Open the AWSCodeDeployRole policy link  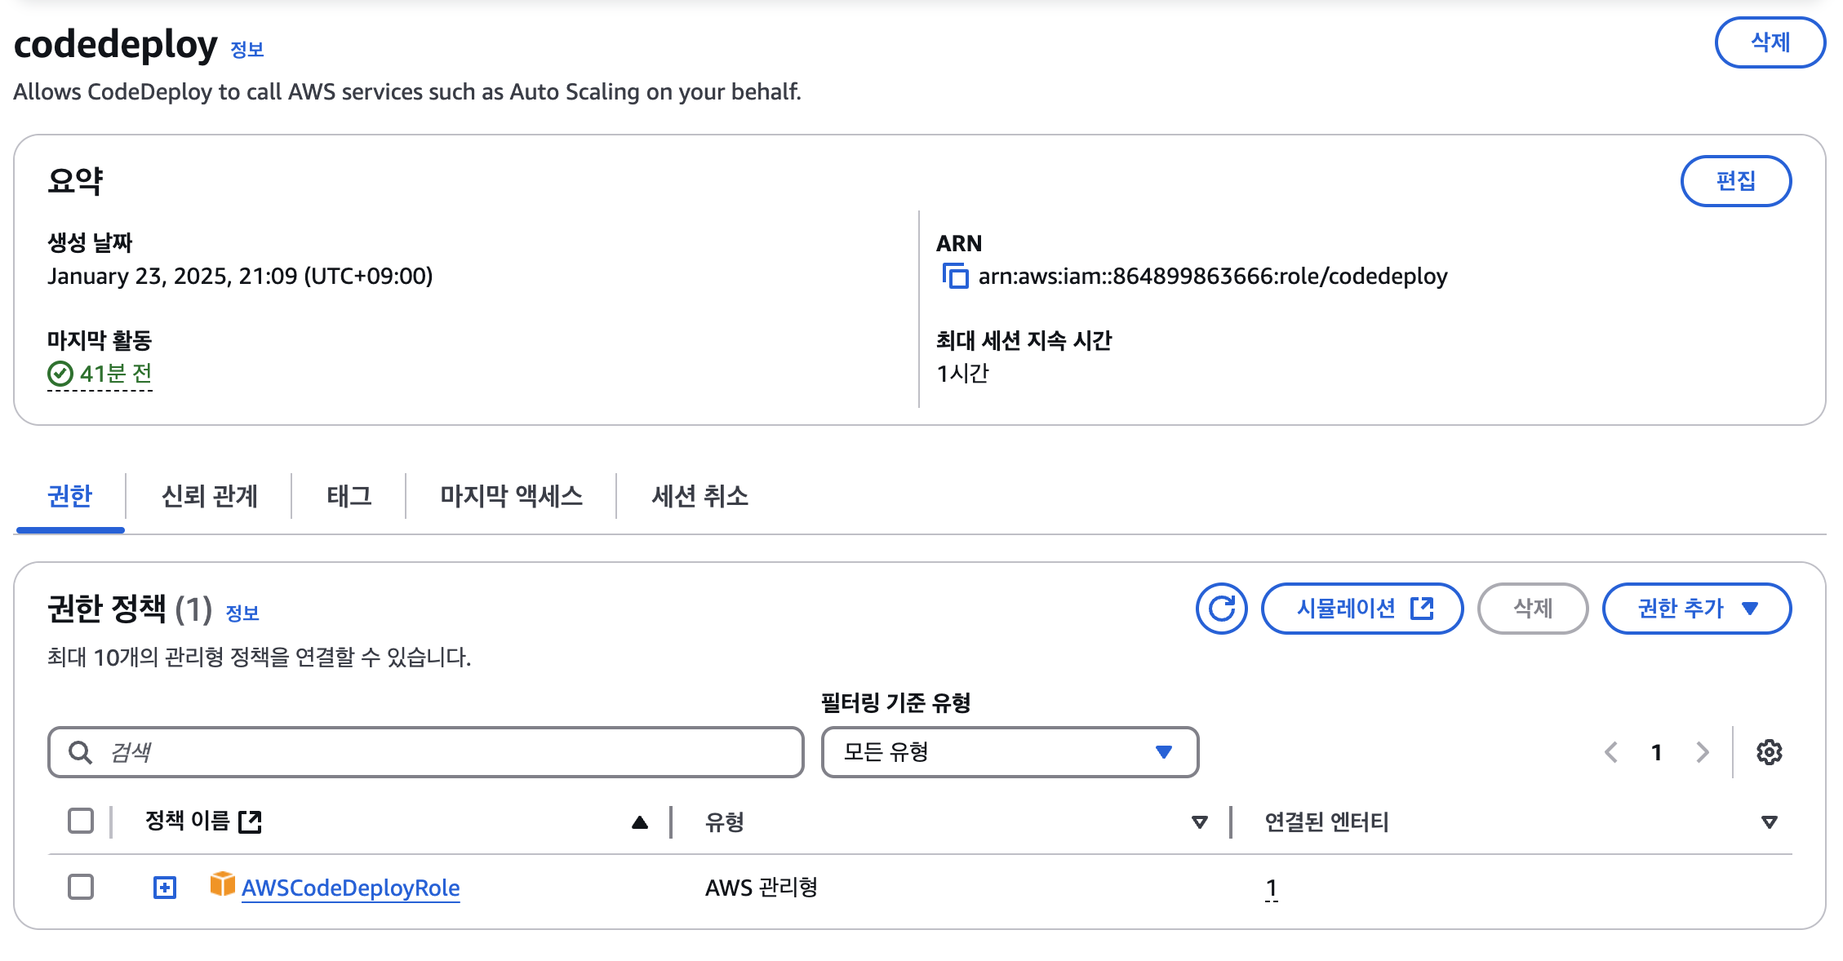pyautogui.click(x=350, y=888)
